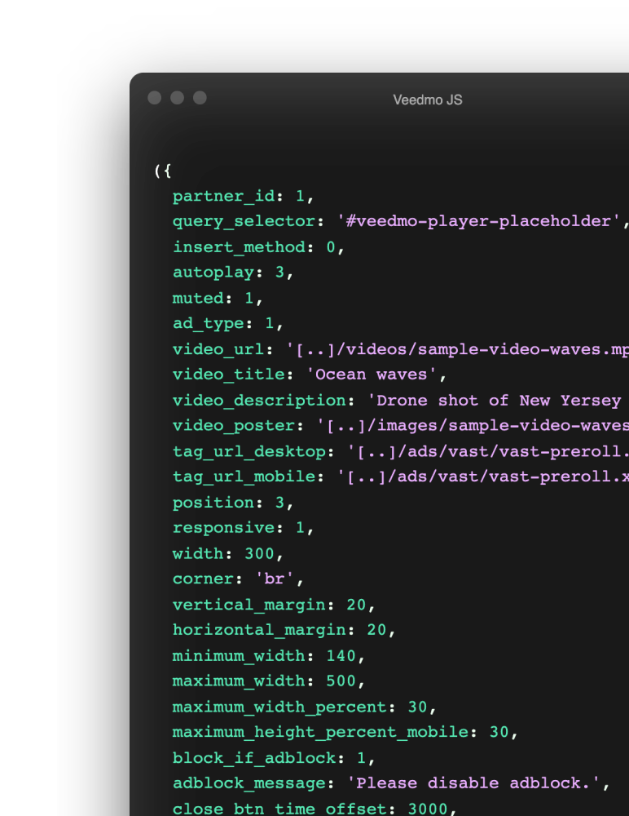Click the 'Drone shot of New Yersey' string
Image resolution: width=629 pixels, height=816 pixels.
coord(494,401)
